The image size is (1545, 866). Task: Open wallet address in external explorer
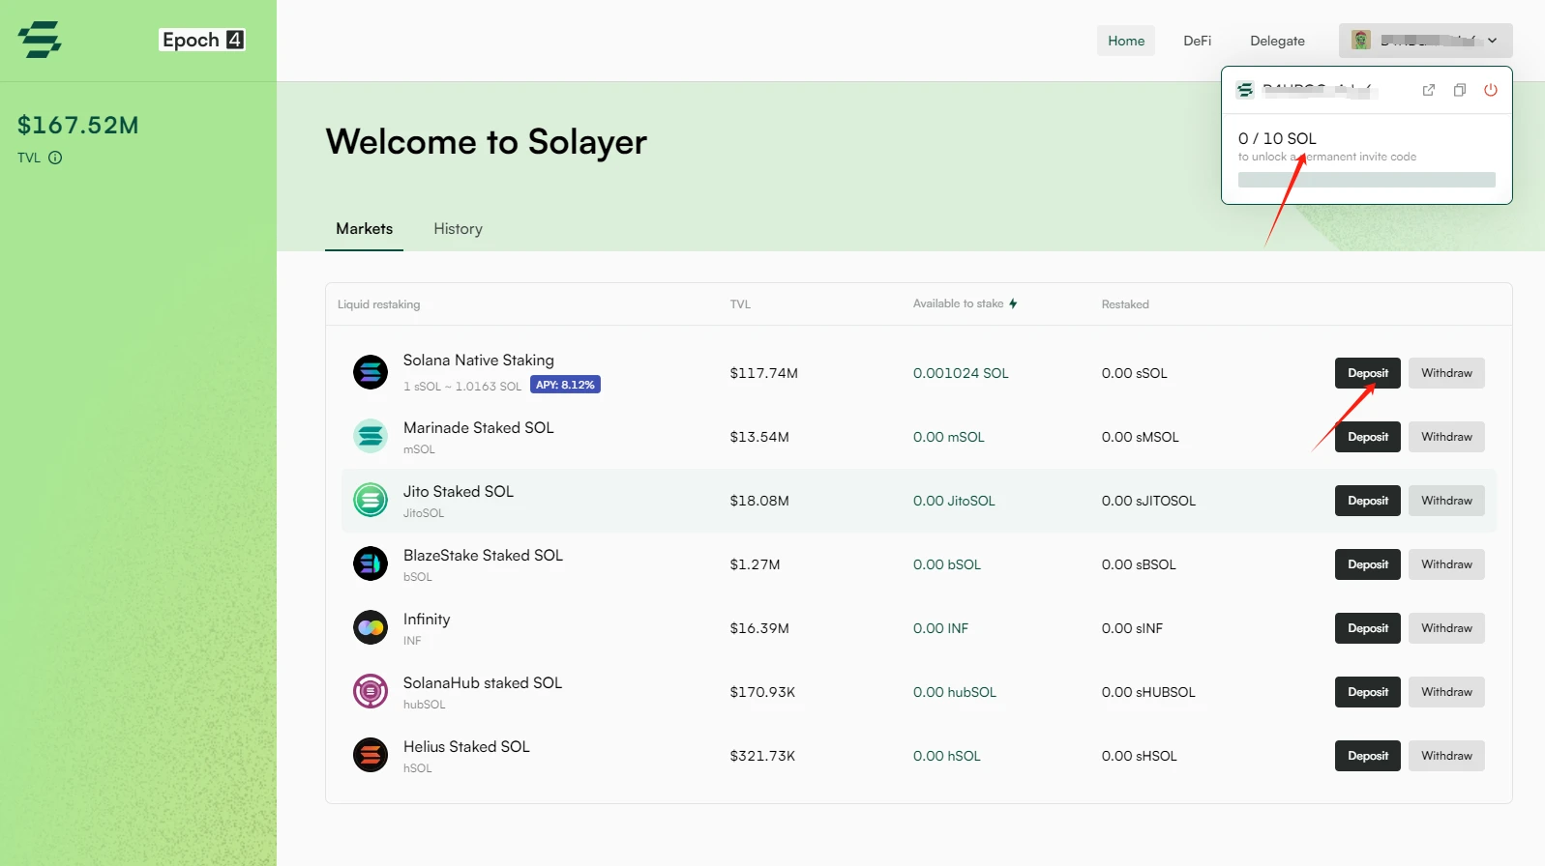1428,90
